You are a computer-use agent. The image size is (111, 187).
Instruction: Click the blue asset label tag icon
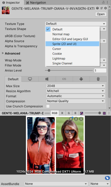point(107,178)
